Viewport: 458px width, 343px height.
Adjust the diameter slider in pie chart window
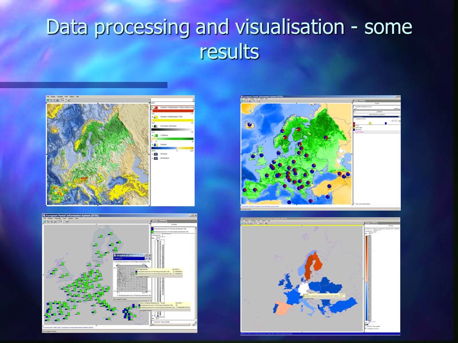click(377, 110)
